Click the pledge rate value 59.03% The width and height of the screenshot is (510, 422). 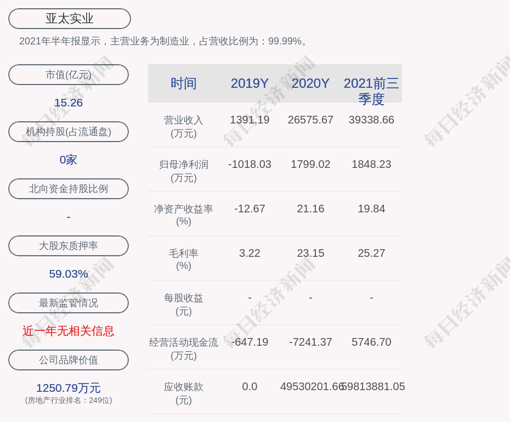[69, 274]
